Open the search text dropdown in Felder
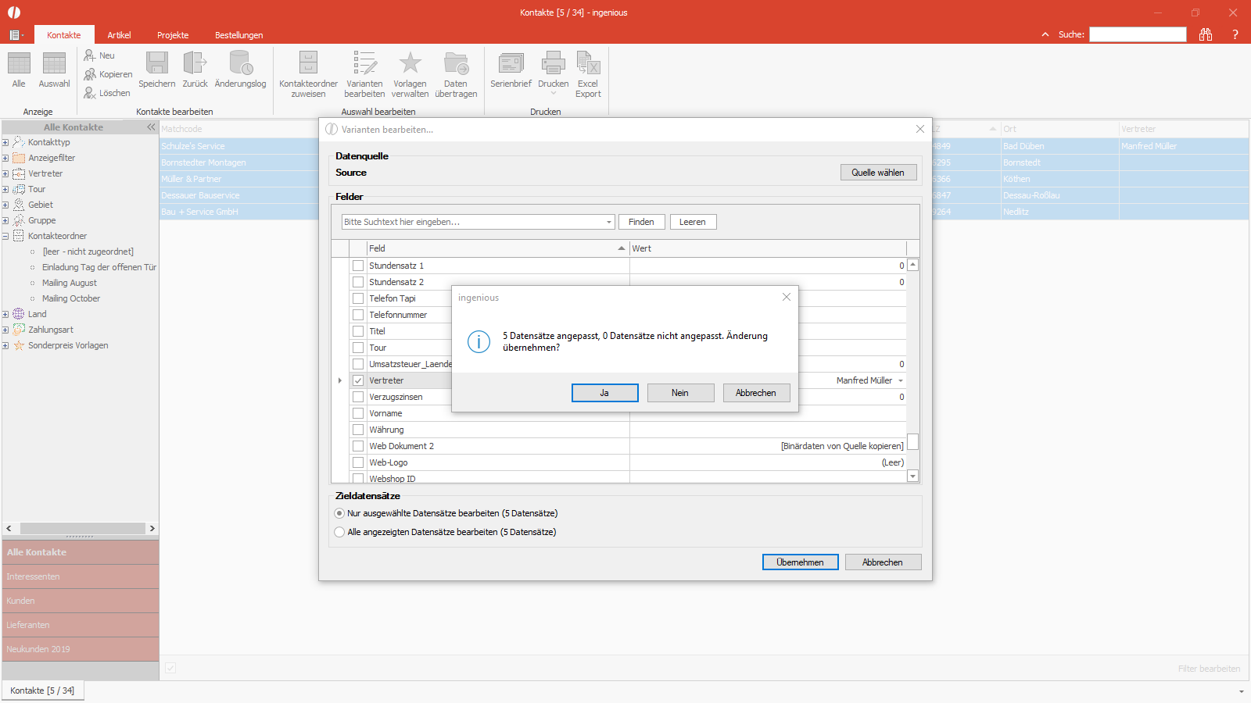This screenshot has width=1251, height=703. tap(609, 222)
